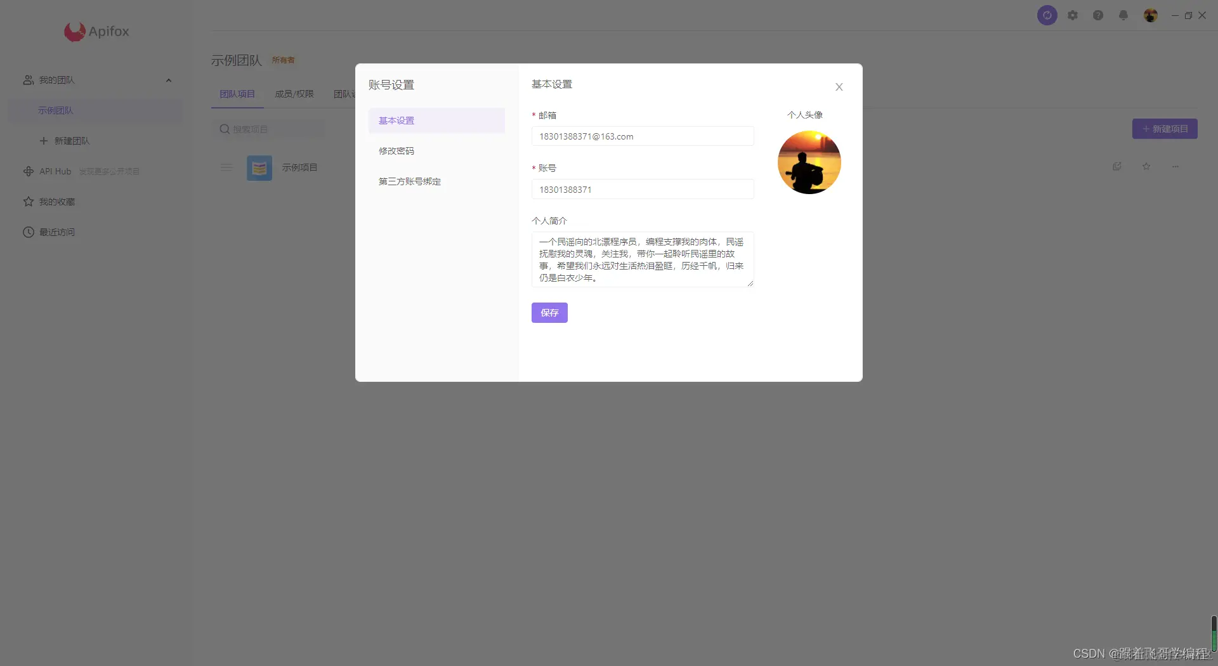Screen dimensions: 1218x666
Task: Open 我的收藏 in sidebar
Action: pos(57,202)
